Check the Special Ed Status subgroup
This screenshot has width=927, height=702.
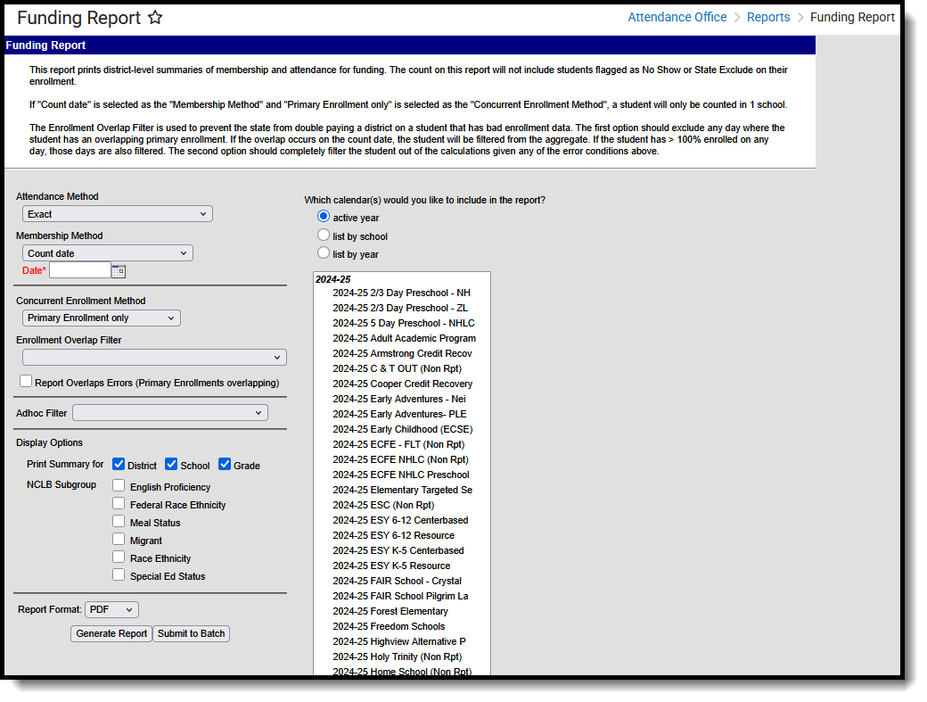tap(119, 574)
